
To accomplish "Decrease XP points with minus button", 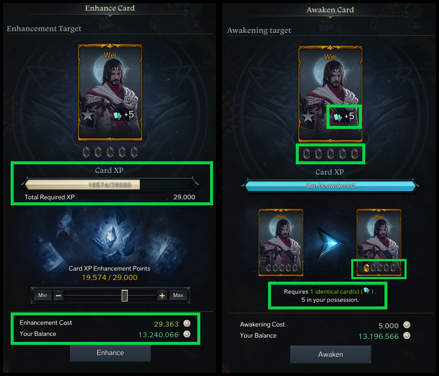I will coord(58,295).
